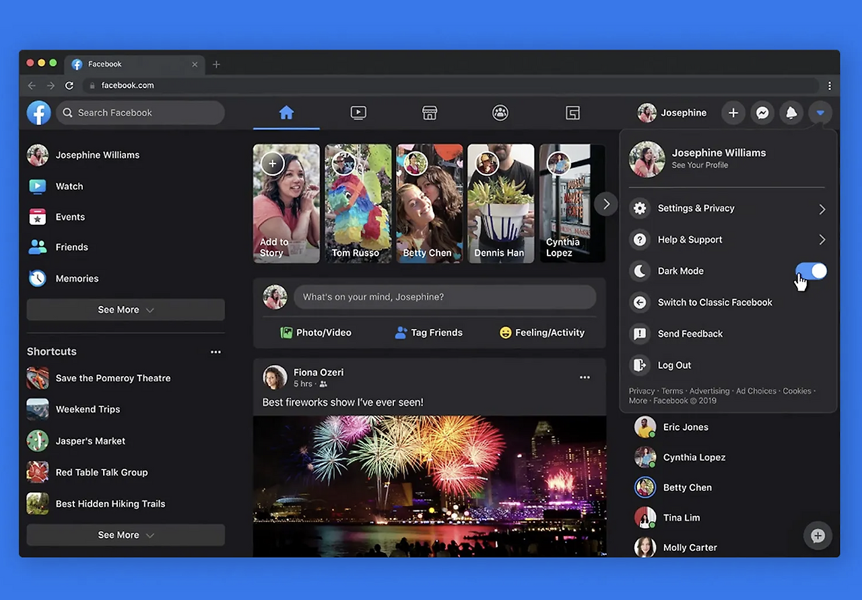Viewport: 862px width, 600px height.
Task: Expand See More under Memories
Action: 125,310
